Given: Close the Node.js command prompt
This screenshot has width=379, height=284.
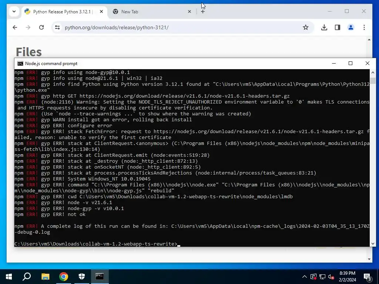Looking at the screenshot, I should pos(368,63).
